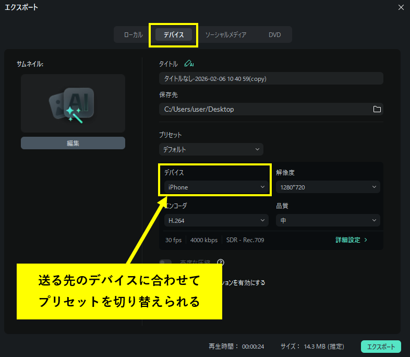This screenshot has width=410, height=357.
Task: Open 詳細設定 advanced settings link
Action: tap(351, 240)
